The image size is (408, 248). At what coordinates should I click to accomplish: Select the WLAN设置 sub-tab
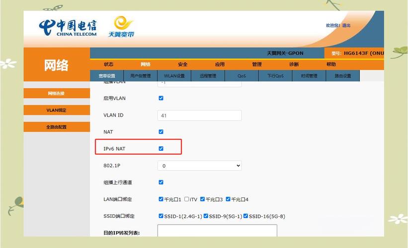click(x=174, y=76)
